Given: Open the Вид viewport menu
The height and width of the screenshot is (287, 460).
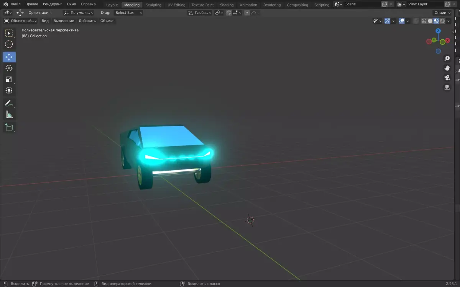Looking at the screenshot, I should tap(45, 21).
